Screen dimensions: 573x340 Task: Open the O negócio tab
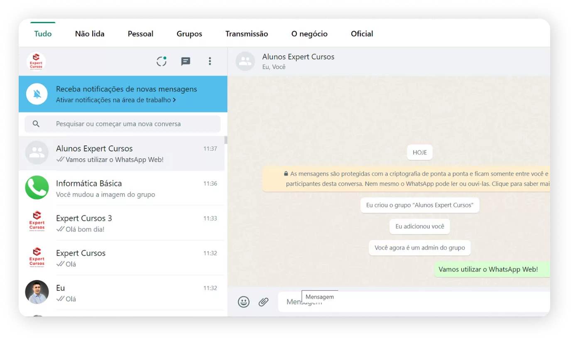click(309, 34)
